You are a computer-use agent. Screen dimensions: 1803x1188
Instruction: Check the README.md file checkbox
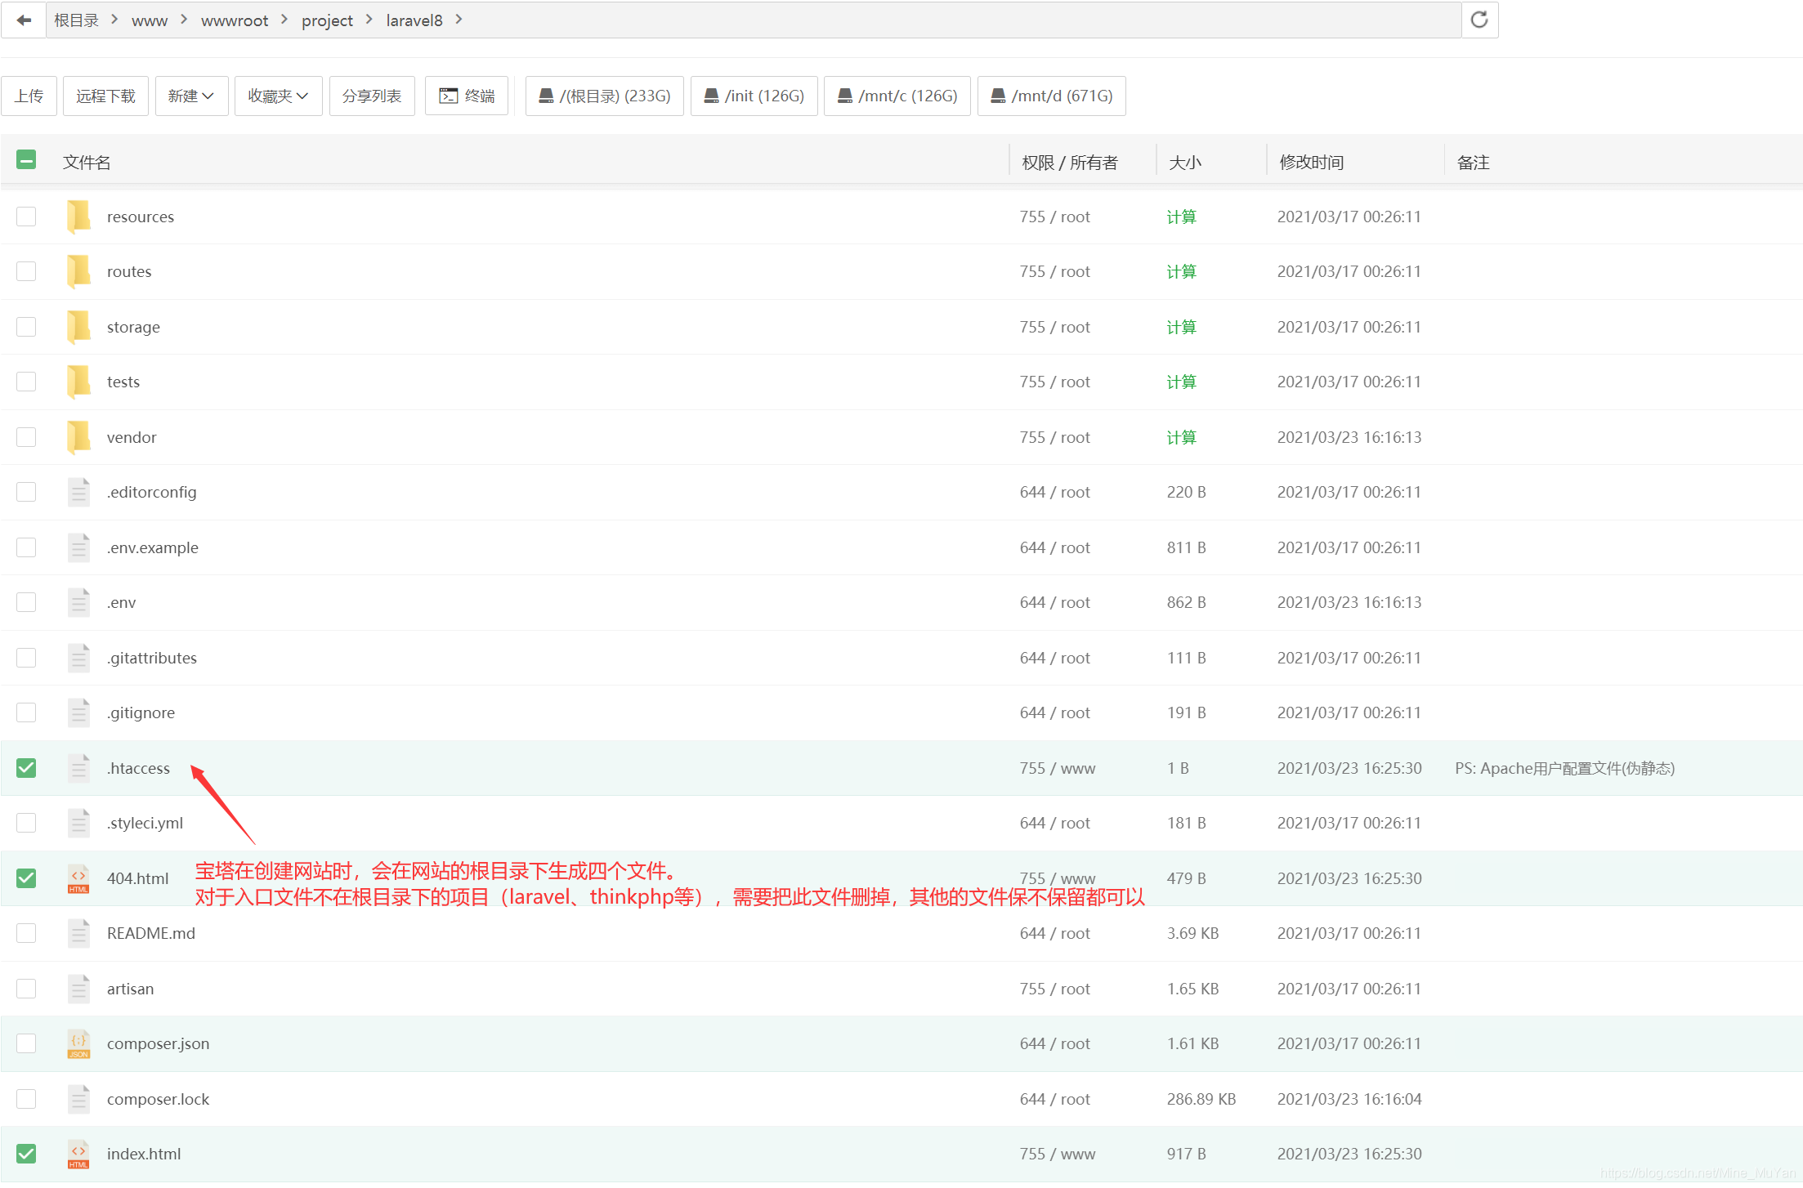click(x=26, y=933)
